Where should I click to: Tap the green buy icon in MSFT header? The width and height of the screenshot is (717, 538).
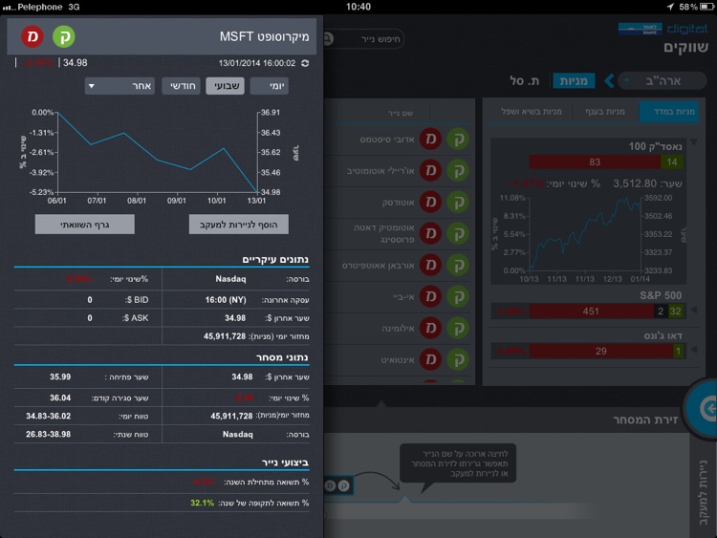(x=63, y=36)
